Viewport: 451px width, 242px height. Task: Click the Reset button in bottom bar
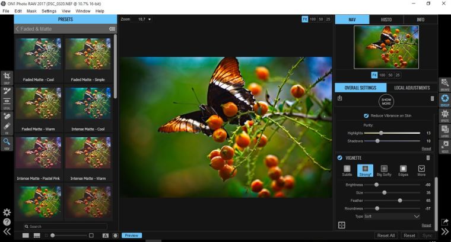pos(409,235)
